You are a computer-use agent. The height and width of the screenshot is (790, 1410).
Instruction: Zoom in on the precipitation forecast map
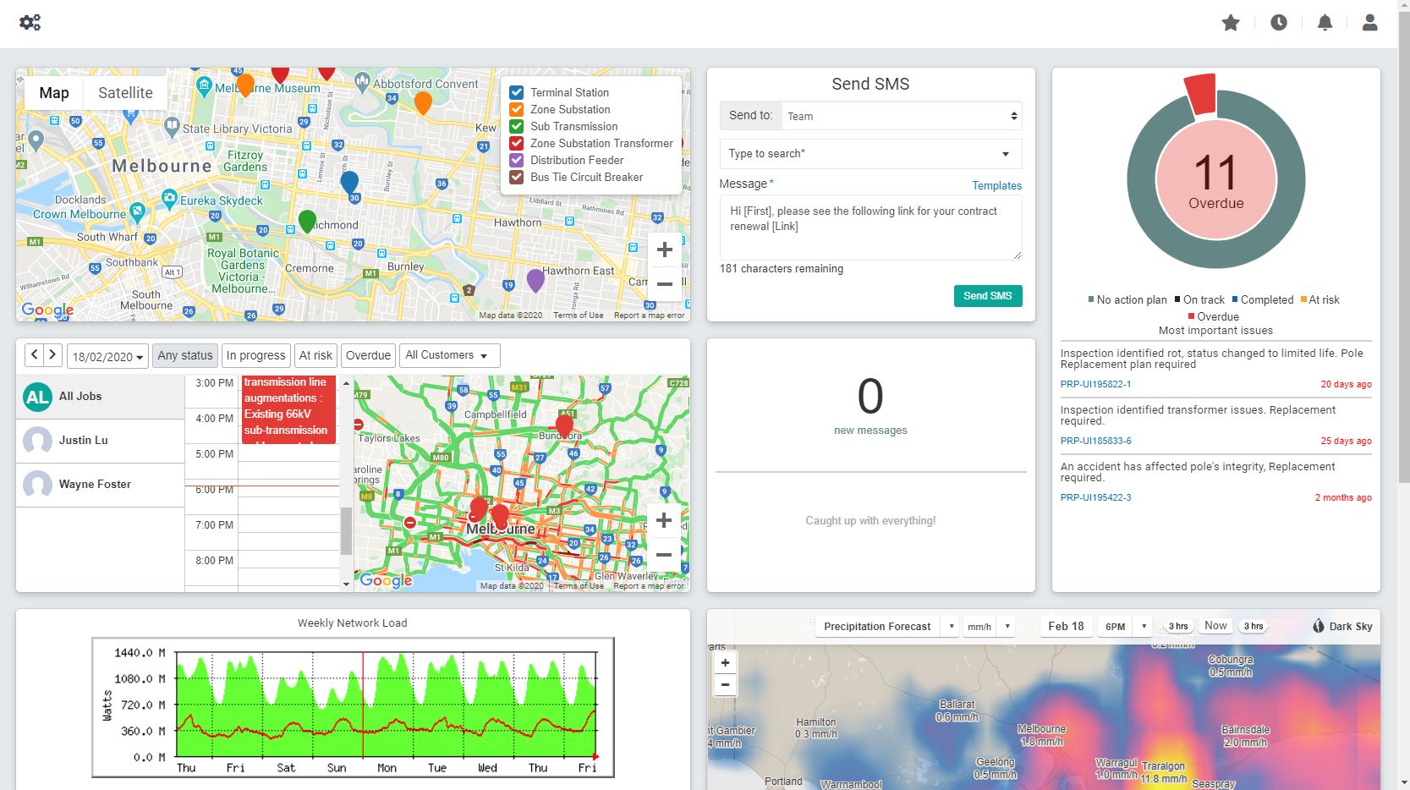click(724, 661)
